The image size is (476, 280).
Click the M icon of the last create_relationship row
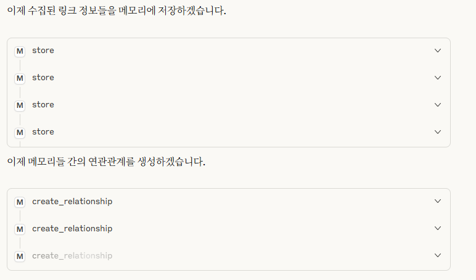tap(20, 257)
